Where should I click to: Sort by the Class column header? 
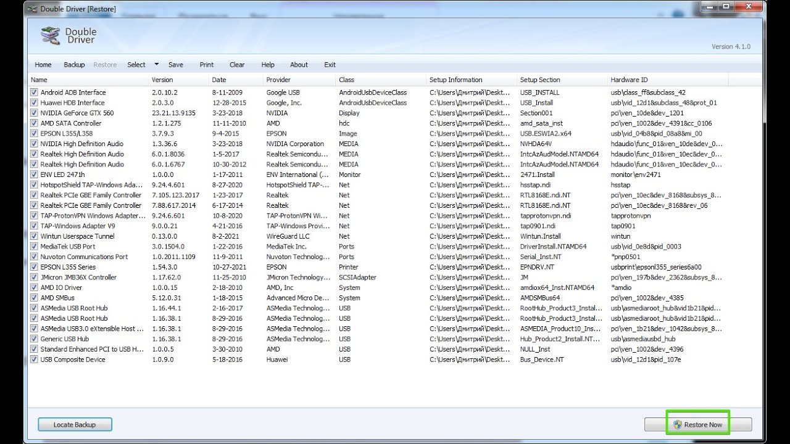381,80
